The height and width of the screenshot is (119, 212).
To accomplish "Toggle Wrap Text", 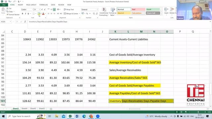I will (x=69, y=10).
